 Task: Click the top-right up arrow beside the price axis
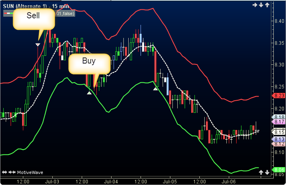pos(267,5)
